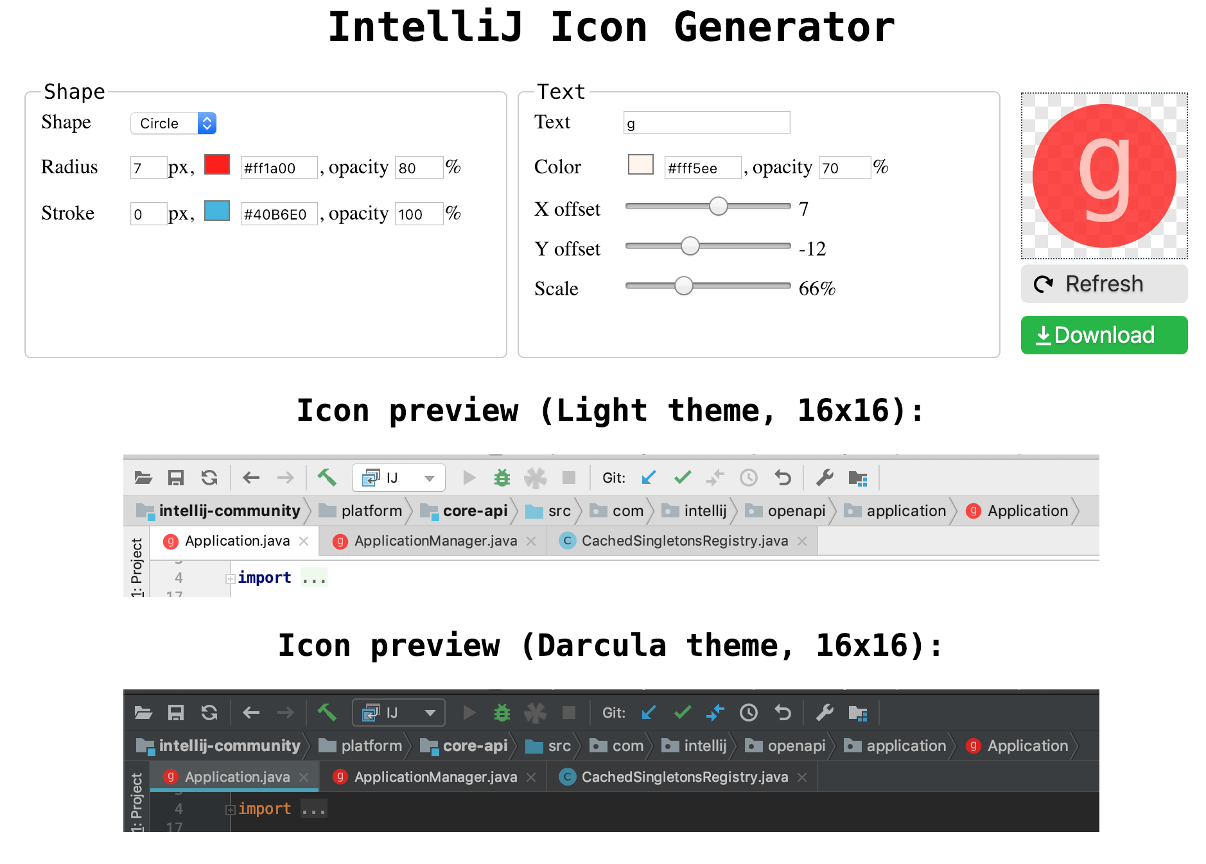Click Debug bug icon in light toolbar
The height and width of the screenshot is (864, 1206).
502,478
